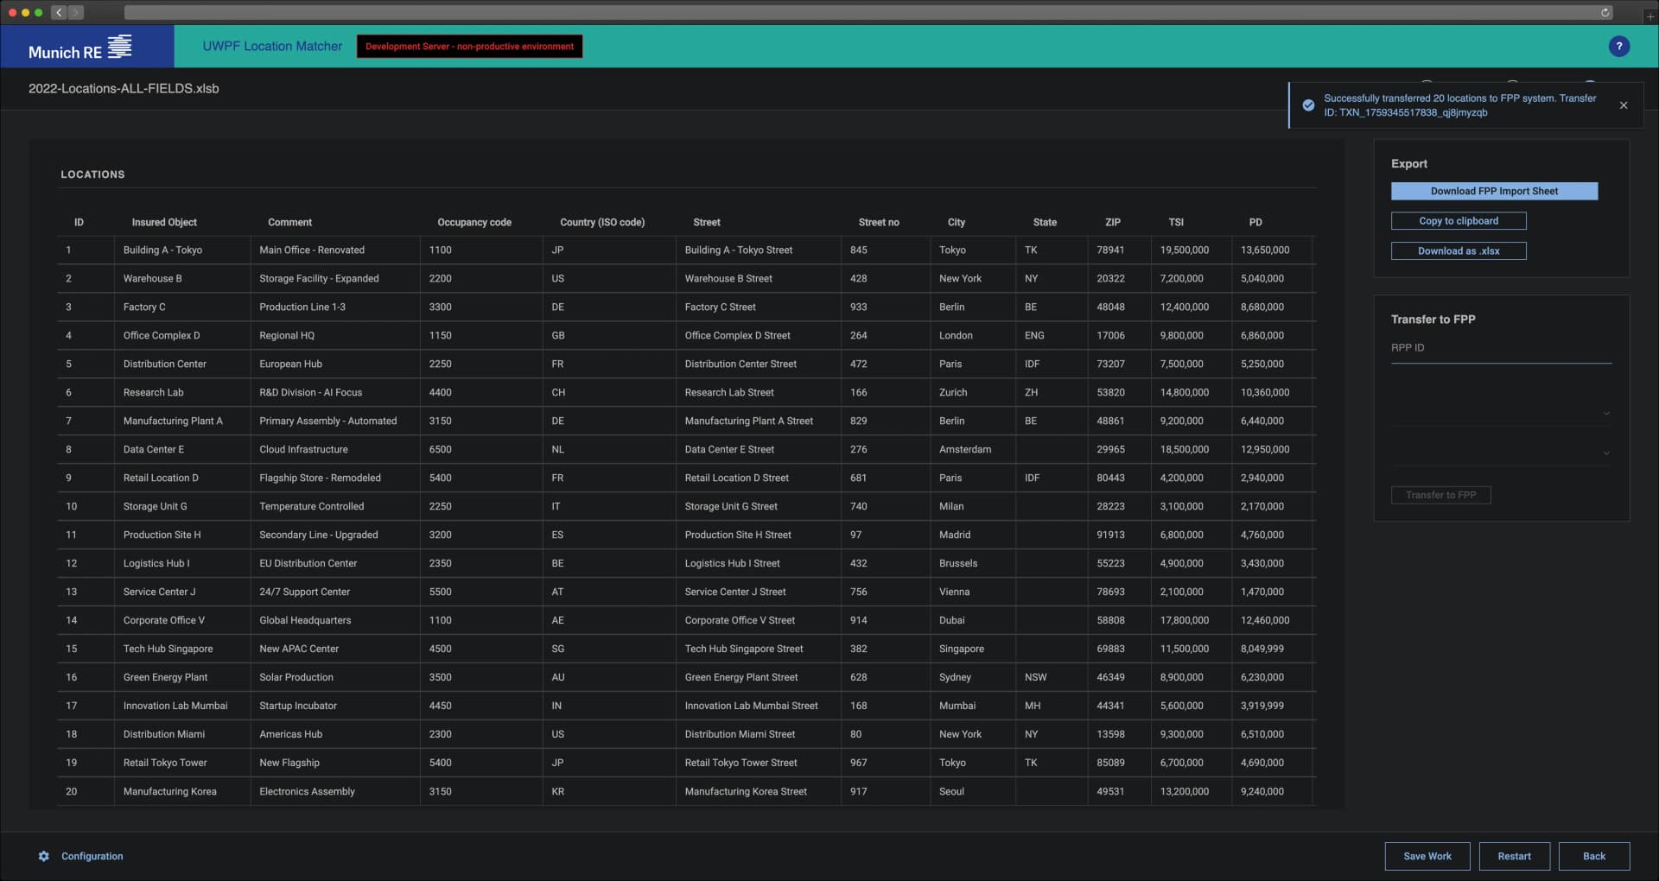Expand first dropdown below RPP ID

(x=1501, y=413)
